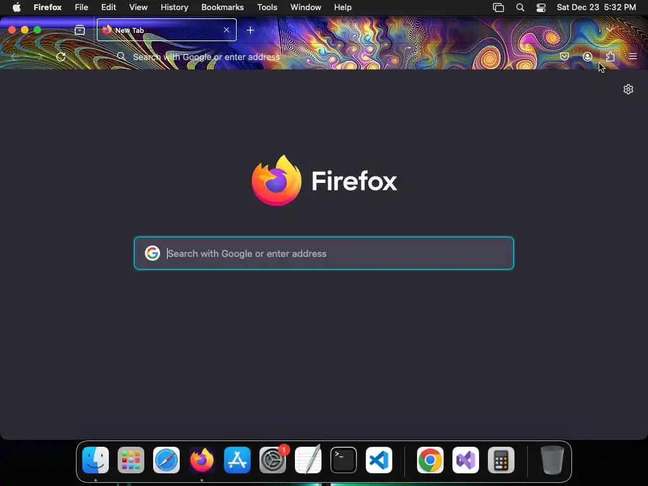The width and height of the screenshot is (648, 486).
Task: Open Control Center in menu bar
Action: pyautogui.click(x=541, y=8)
